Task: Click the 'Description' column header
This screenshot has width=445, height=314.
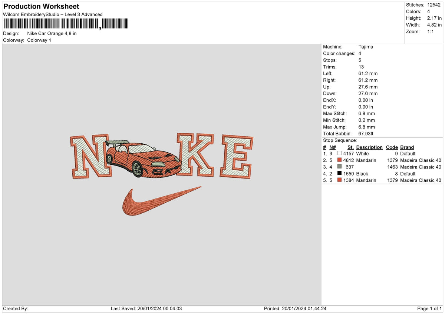Action: tap(369, 147)
